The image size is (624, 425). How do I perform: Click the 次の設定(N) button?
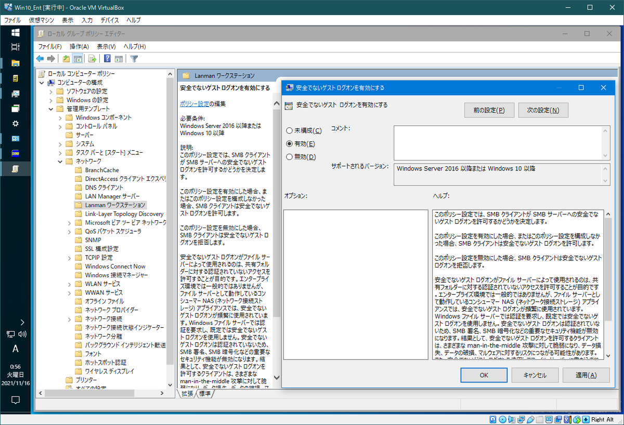(543, 110)
